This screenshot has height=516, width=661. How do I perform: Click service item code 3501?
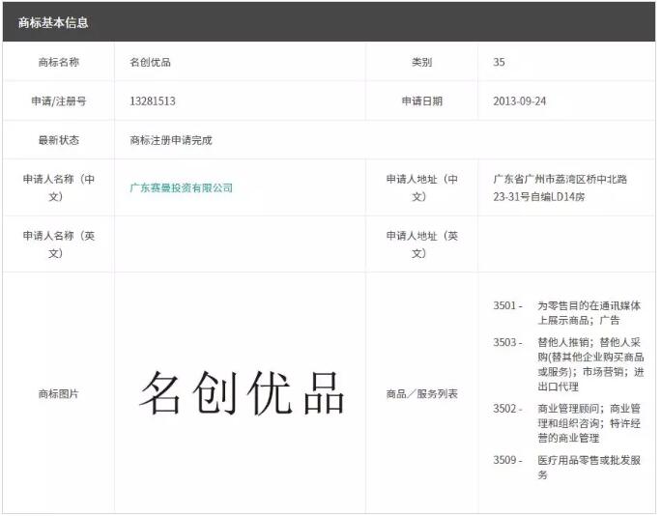(507, 306)
